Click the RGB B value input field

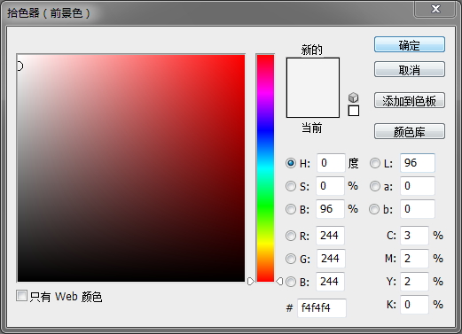pos(330,282)
